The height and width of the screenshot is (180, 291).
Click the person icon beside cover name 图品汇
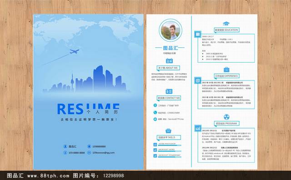65,146
